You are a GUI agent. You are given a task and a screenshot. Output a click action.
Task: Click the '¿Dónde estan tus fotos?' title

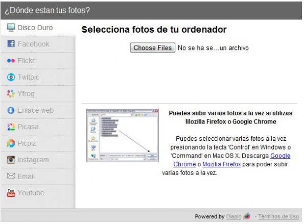(x=48, y=10)
